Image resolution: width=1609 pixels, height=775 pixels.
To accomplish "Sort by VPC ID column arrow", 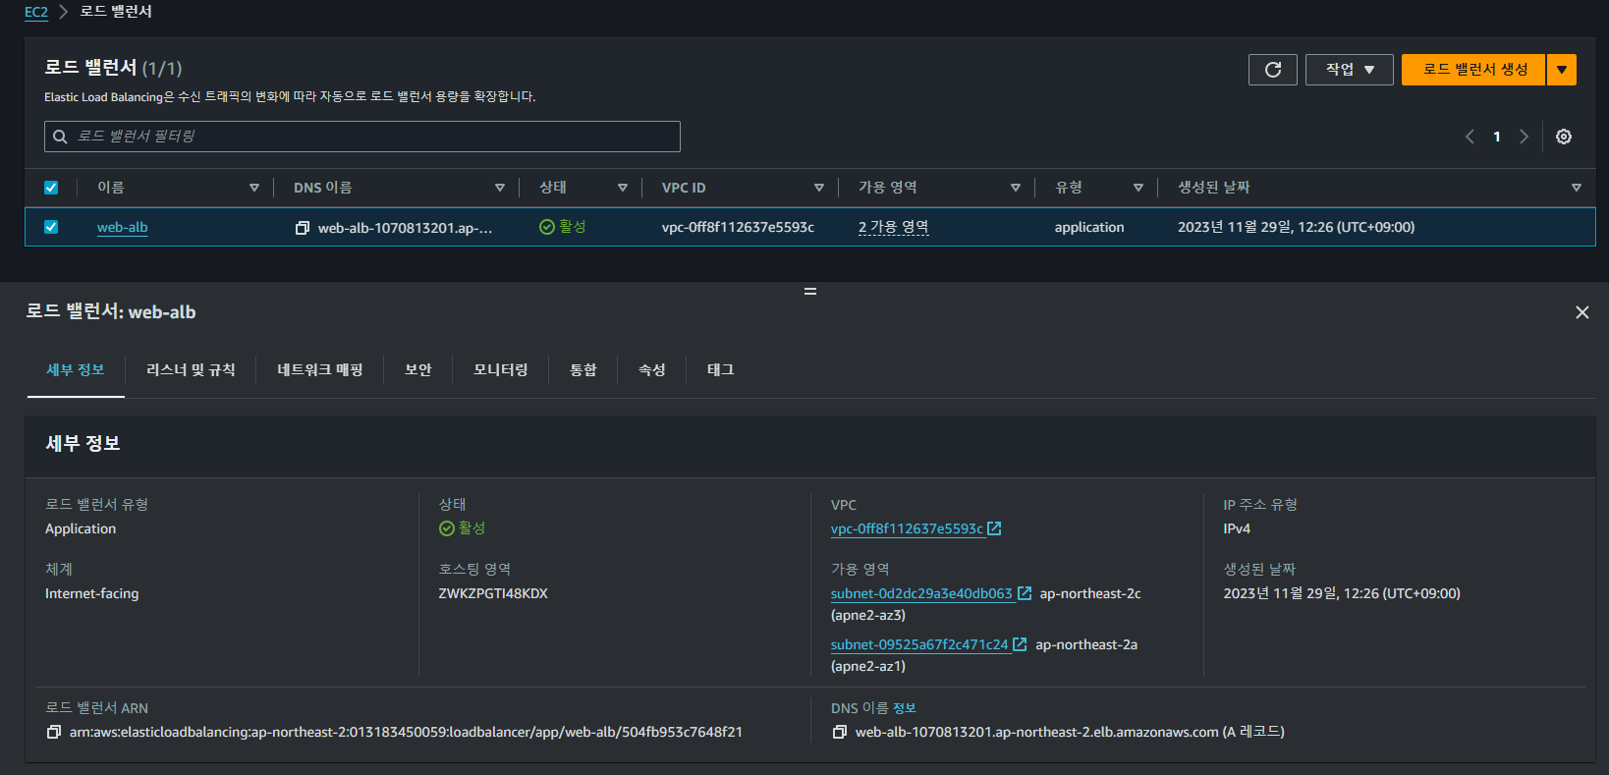I will pyautogui.click(x=819, y=188).
